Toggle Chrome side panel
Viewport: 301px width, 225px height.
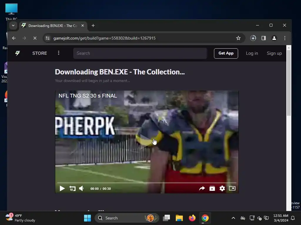[264, 38]
